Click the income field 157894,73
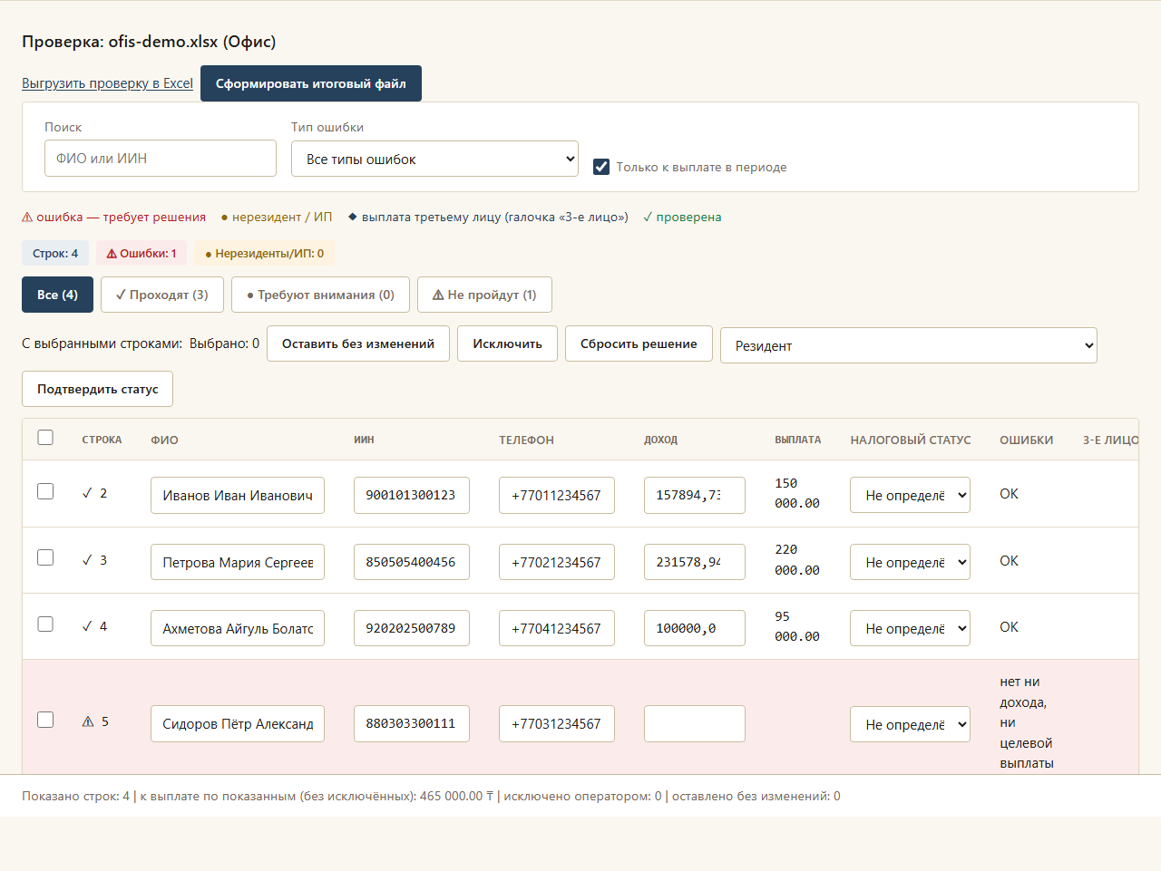This screenshot has height=871, width=1161. (x=695, y=495)
